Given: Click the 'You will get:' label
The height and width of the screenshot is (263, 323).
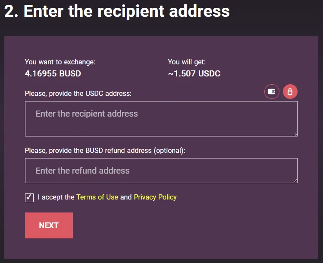Looking at the screenshot, I should click(x=187, y=62).
